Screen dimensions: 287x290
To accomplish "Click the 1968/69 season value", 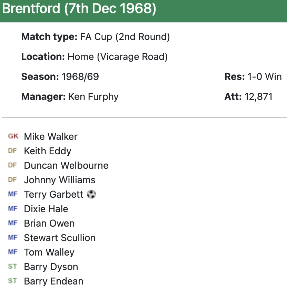I will [80, 76].
